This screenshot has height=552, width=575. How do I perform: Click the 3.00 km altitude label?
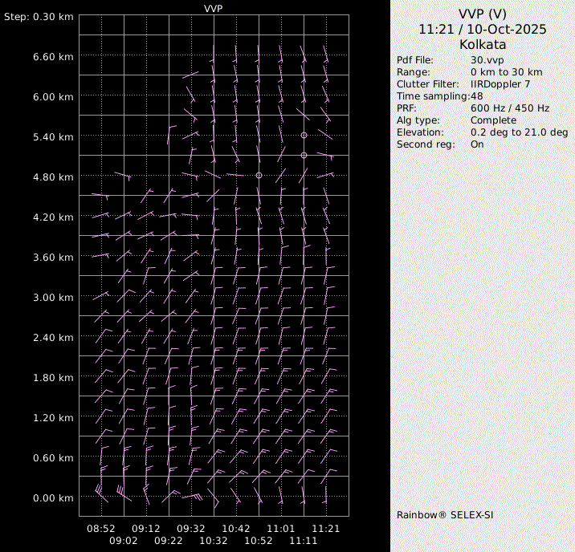click(x=55, y=298)
